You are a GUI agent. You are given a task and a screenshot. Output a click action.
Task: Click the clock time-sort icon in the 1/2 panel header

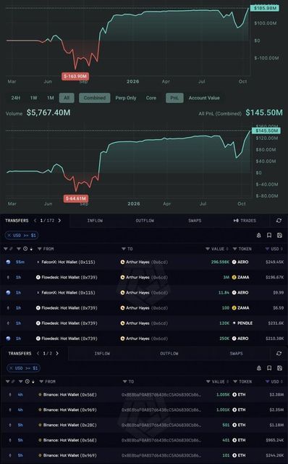pos(27,381)
